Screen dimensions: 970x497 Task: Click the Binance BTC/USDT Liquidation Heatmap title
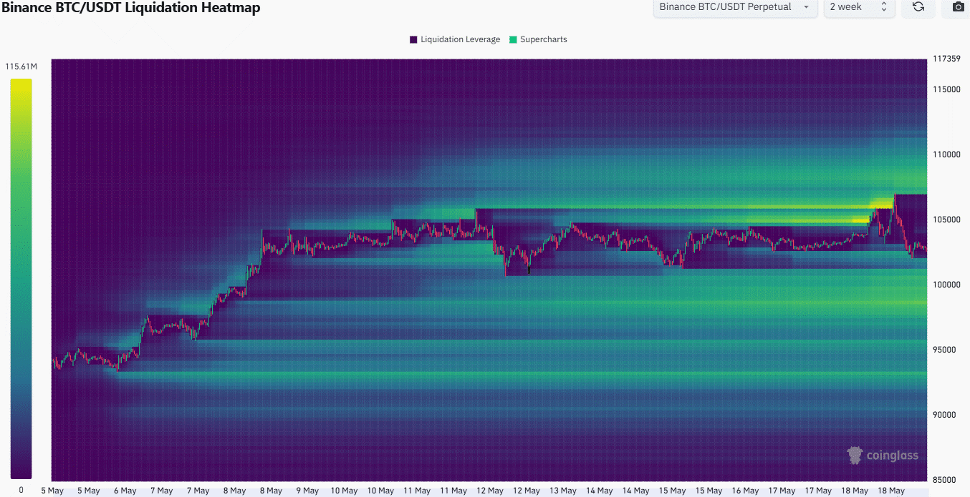[130, 8]
